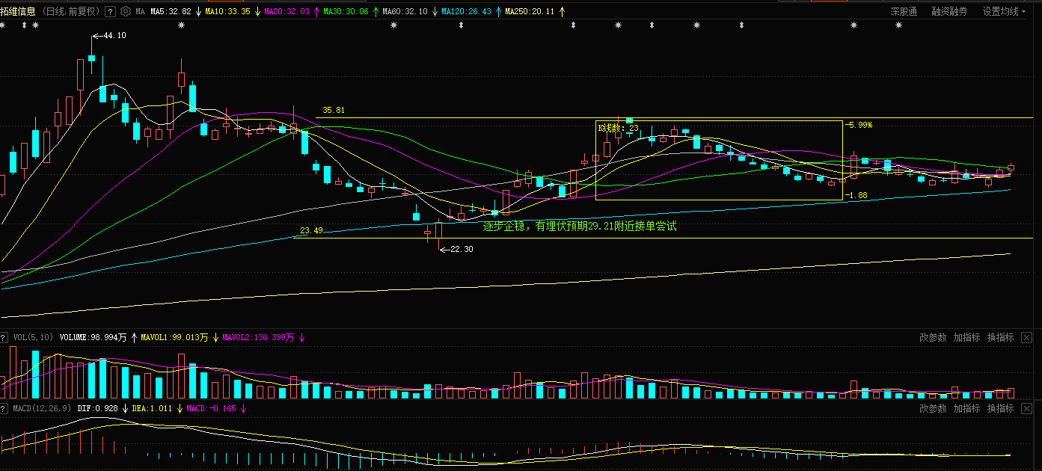Click the VOL panel help question-mark icon
The image size is (1042, 471).
pyautogui.click(x=4, y=338)
